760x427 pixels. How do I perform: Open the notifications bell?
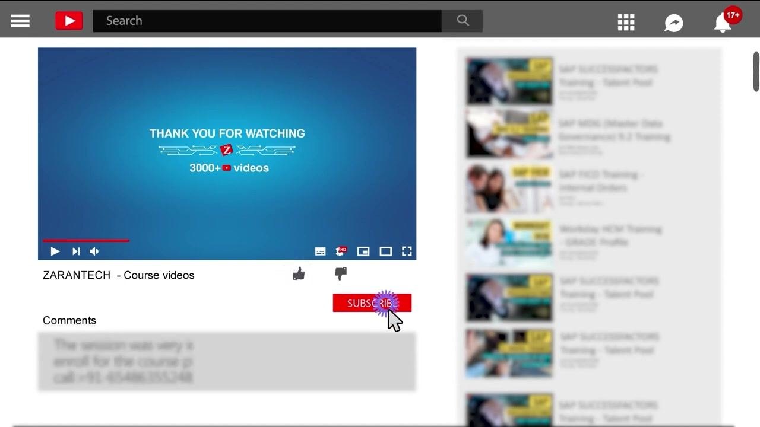(723, 23)
